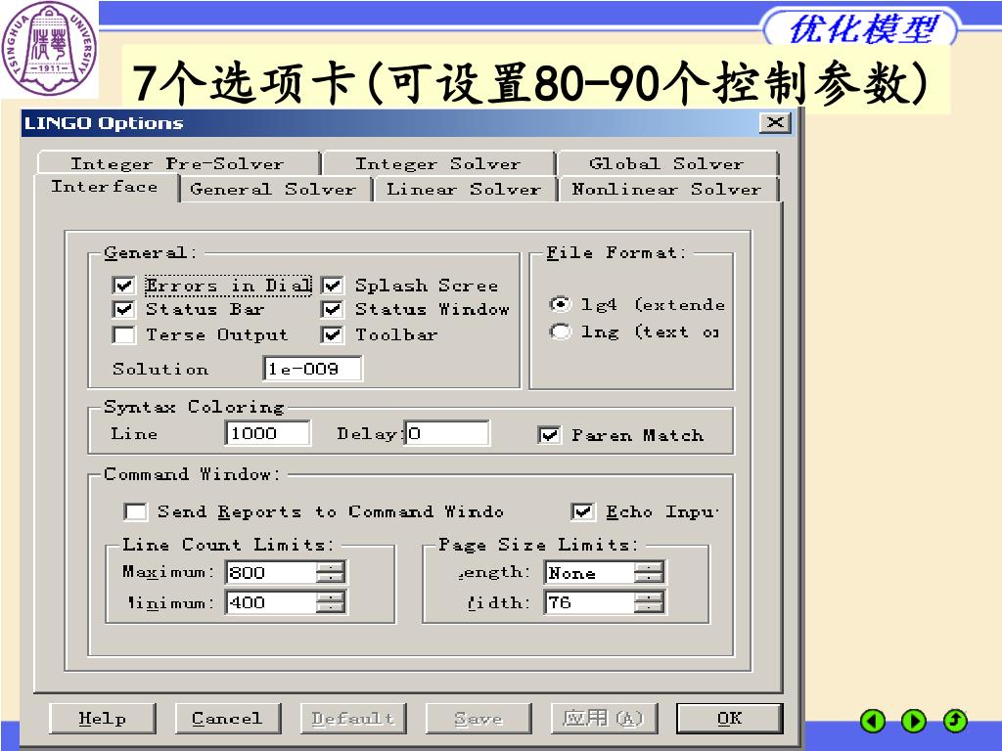Switch to Integer Pre-Solver tab
Screen dimensions: 1002x751
tap(178, 163)
